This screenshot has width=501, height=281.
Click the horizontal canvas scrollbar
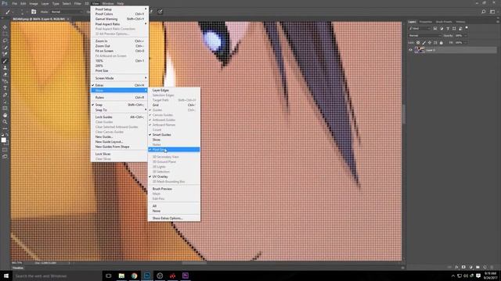click(194, 263)
